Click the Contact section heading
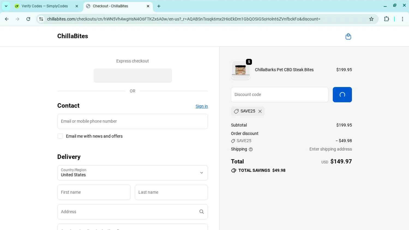The width and height of the screenshot is (409, 230). pos(68,106)
